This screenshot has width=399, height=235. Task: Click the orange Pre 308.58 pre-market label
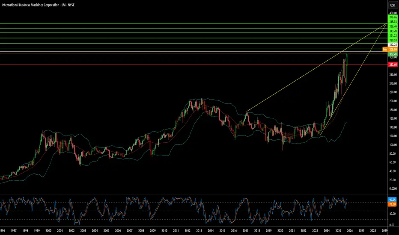click(x=390, y=50)
